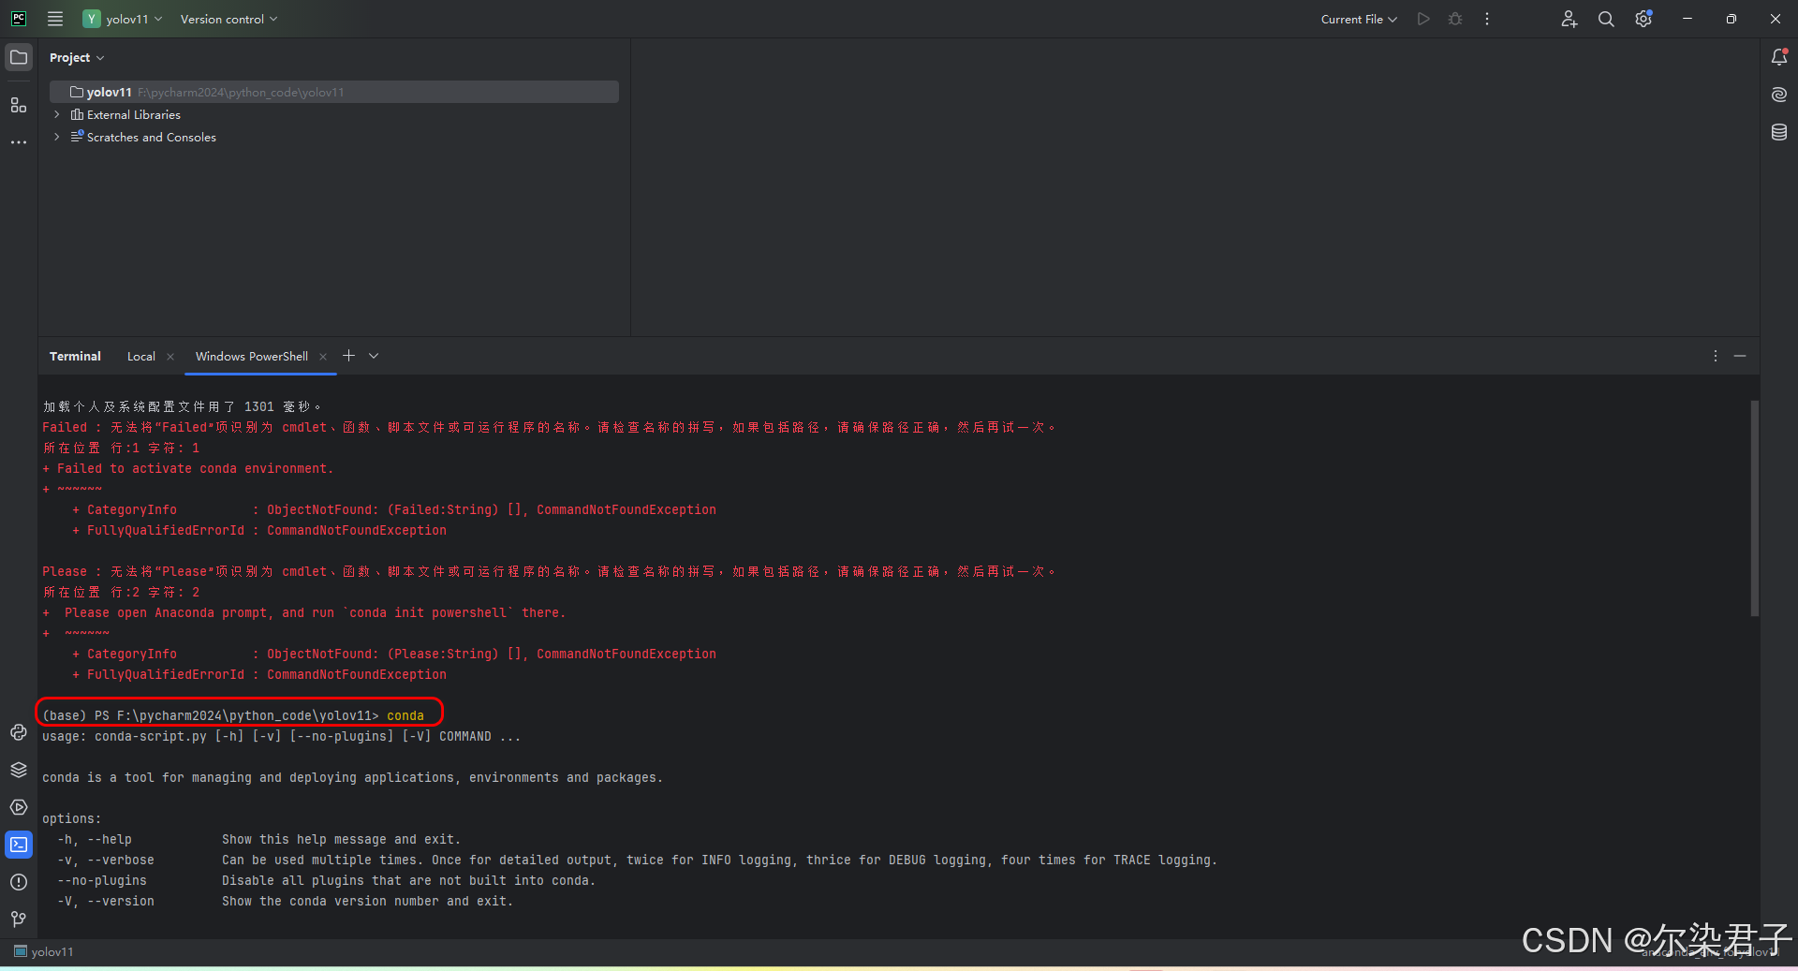Click the 'conda init powershell' message line
The height and width of the screenshot is (971, 1798).
304,612
